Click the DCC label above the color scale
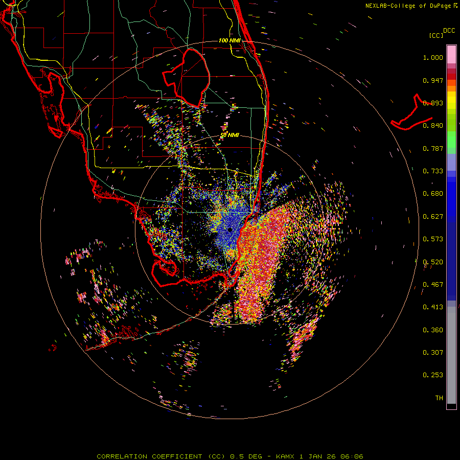460x460 pixels. 449,31
